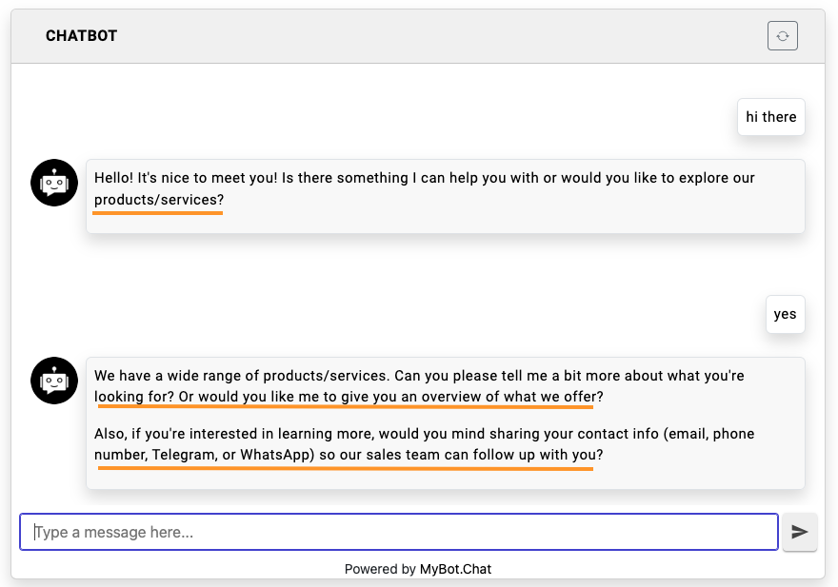Click the word 'Telegram' in bot message
The image size is (838, 587).
coord(183,455)
